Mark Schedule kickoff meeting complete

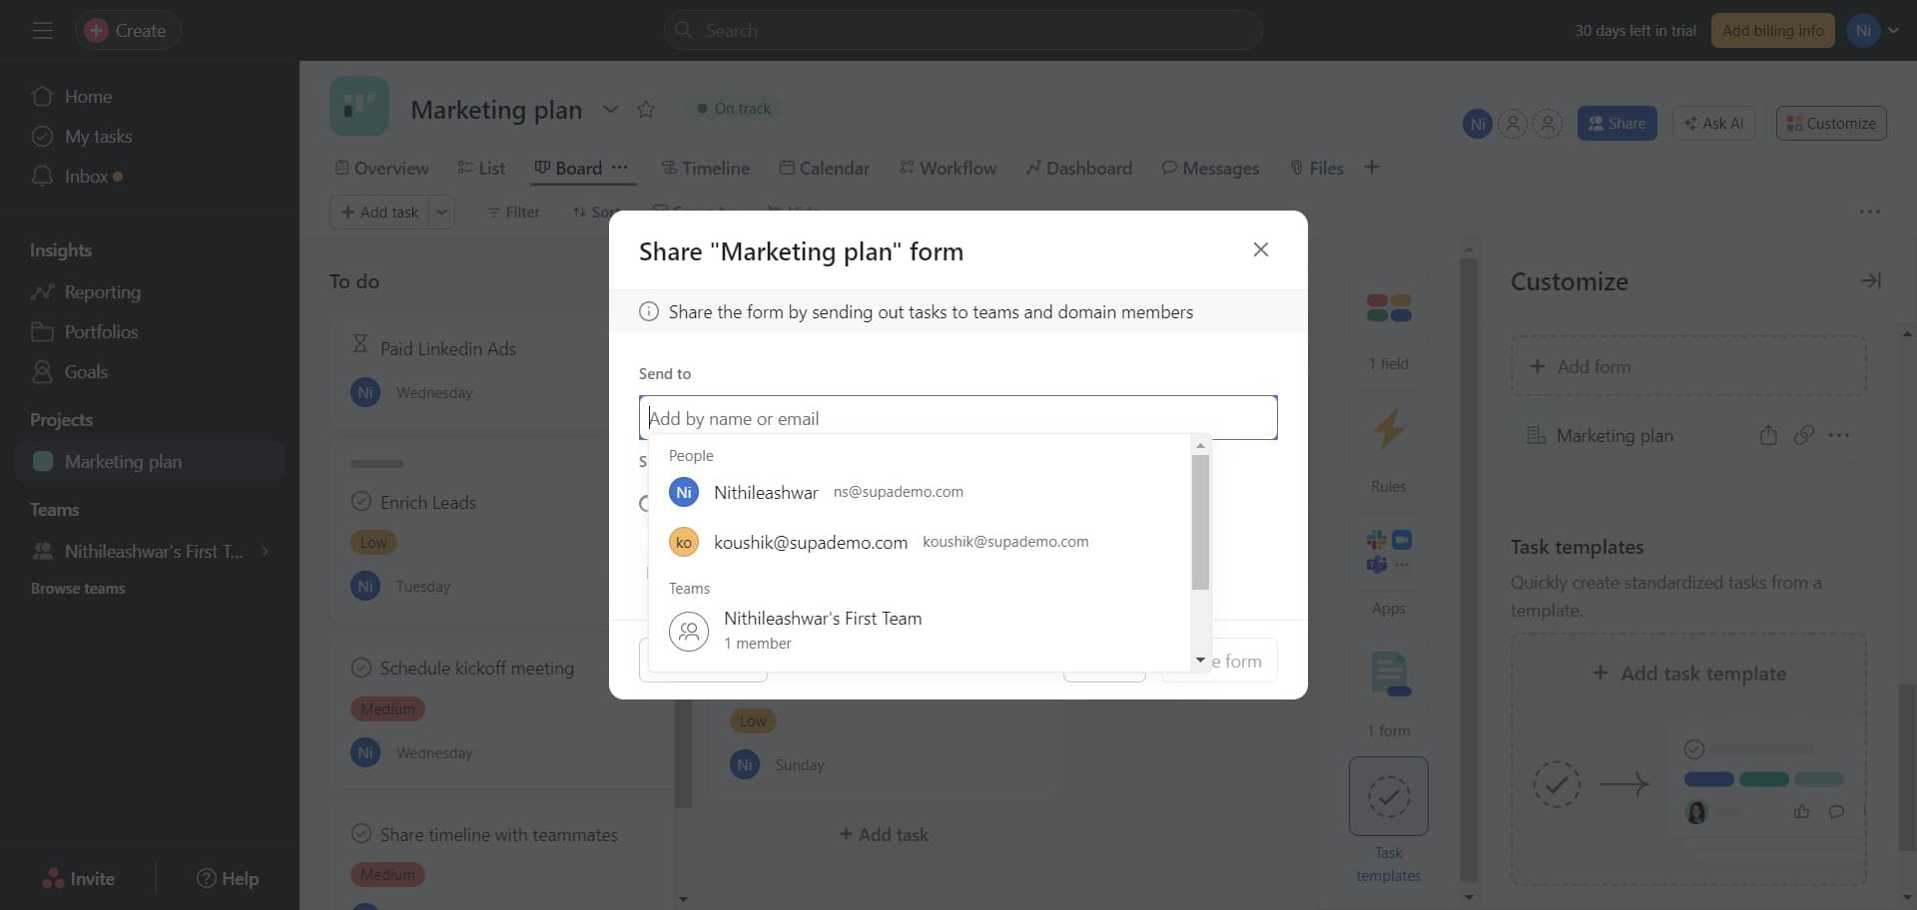pyautogui.click(x=361, y=668)
